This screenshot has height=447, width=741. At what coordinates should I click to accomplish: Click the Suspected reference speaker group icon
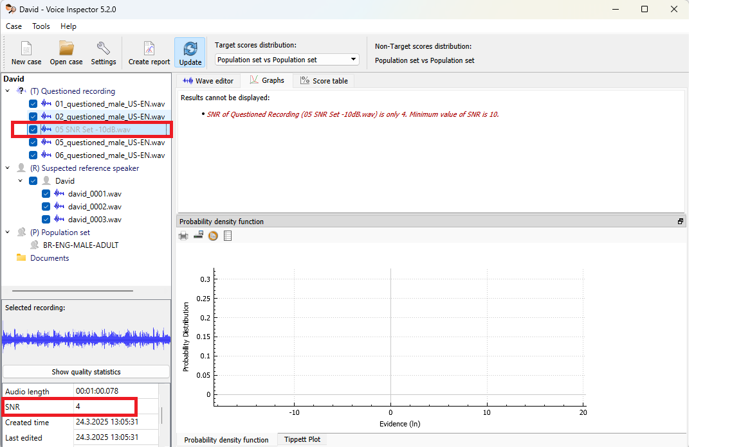click(21, 168)
